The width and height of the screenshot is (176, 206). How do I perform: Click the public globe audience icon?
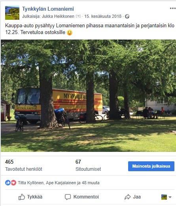(127, 17)
